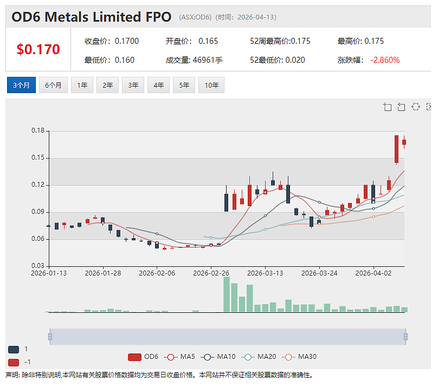Click the 2026-03-24 x-axis date label
Image resolution: width=438 pixels, height=387 pixels.
(319, 273)
